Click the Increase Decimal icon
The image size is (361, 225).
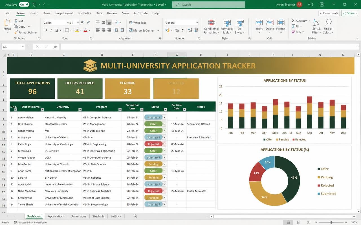pos(190,30)
